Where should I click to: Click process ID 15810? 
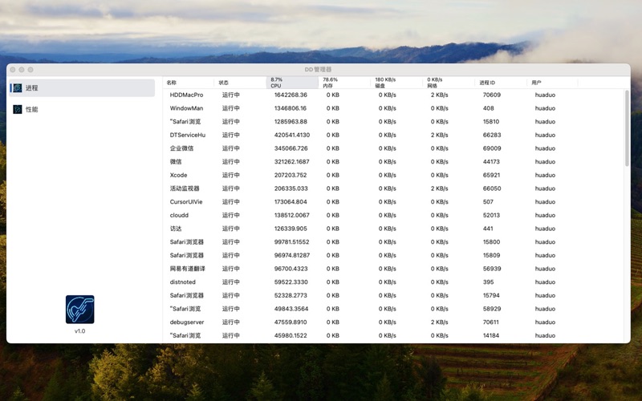pos(491,122)
